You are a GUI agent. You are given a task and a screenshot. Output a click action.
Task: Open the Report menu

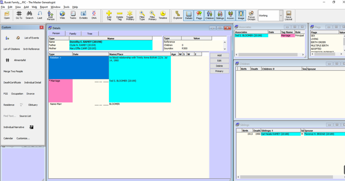coord(44,7)
